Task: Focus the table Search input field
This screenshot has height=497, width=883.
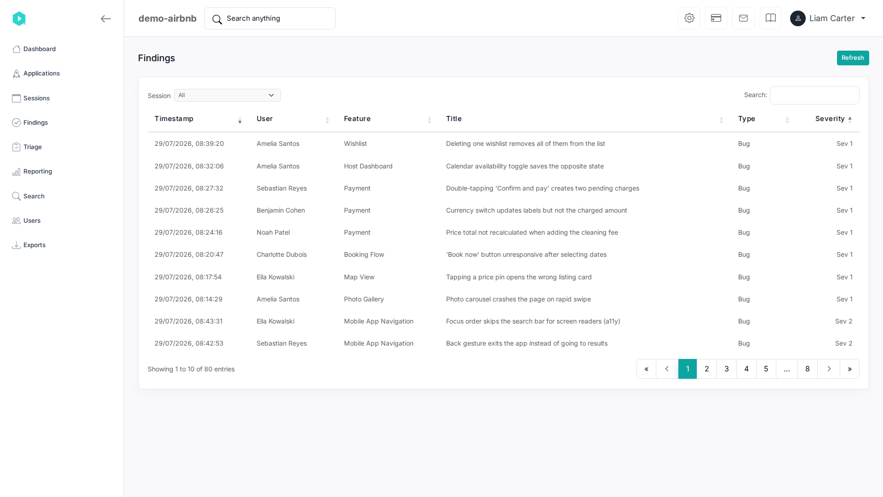Action: (x=814, y=95)
